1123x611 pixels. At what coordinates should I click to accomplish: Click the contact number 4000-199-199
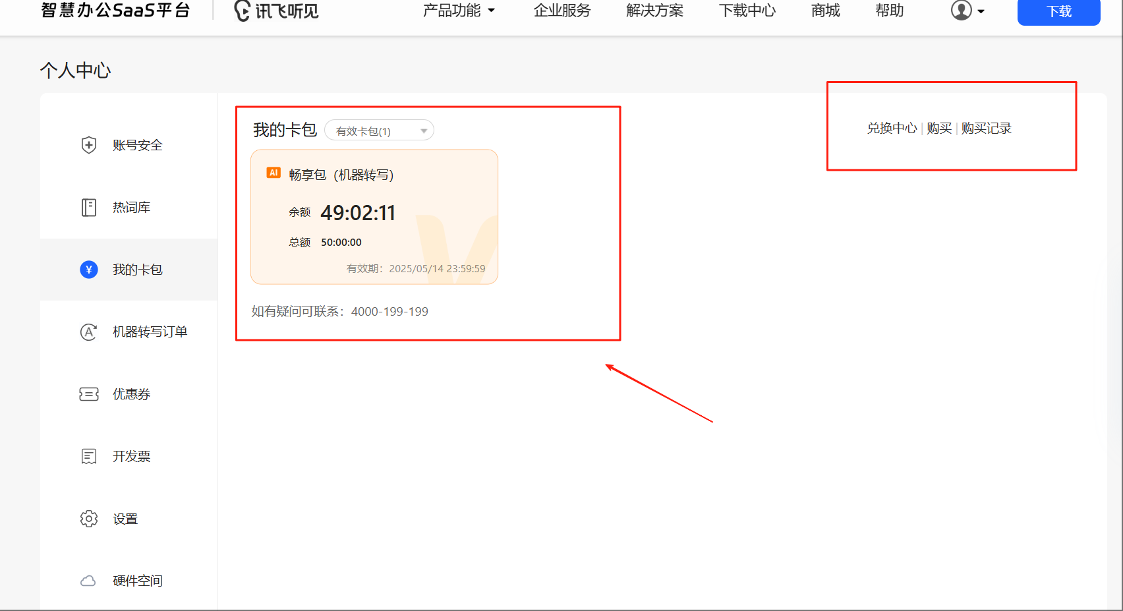(389, 312)
